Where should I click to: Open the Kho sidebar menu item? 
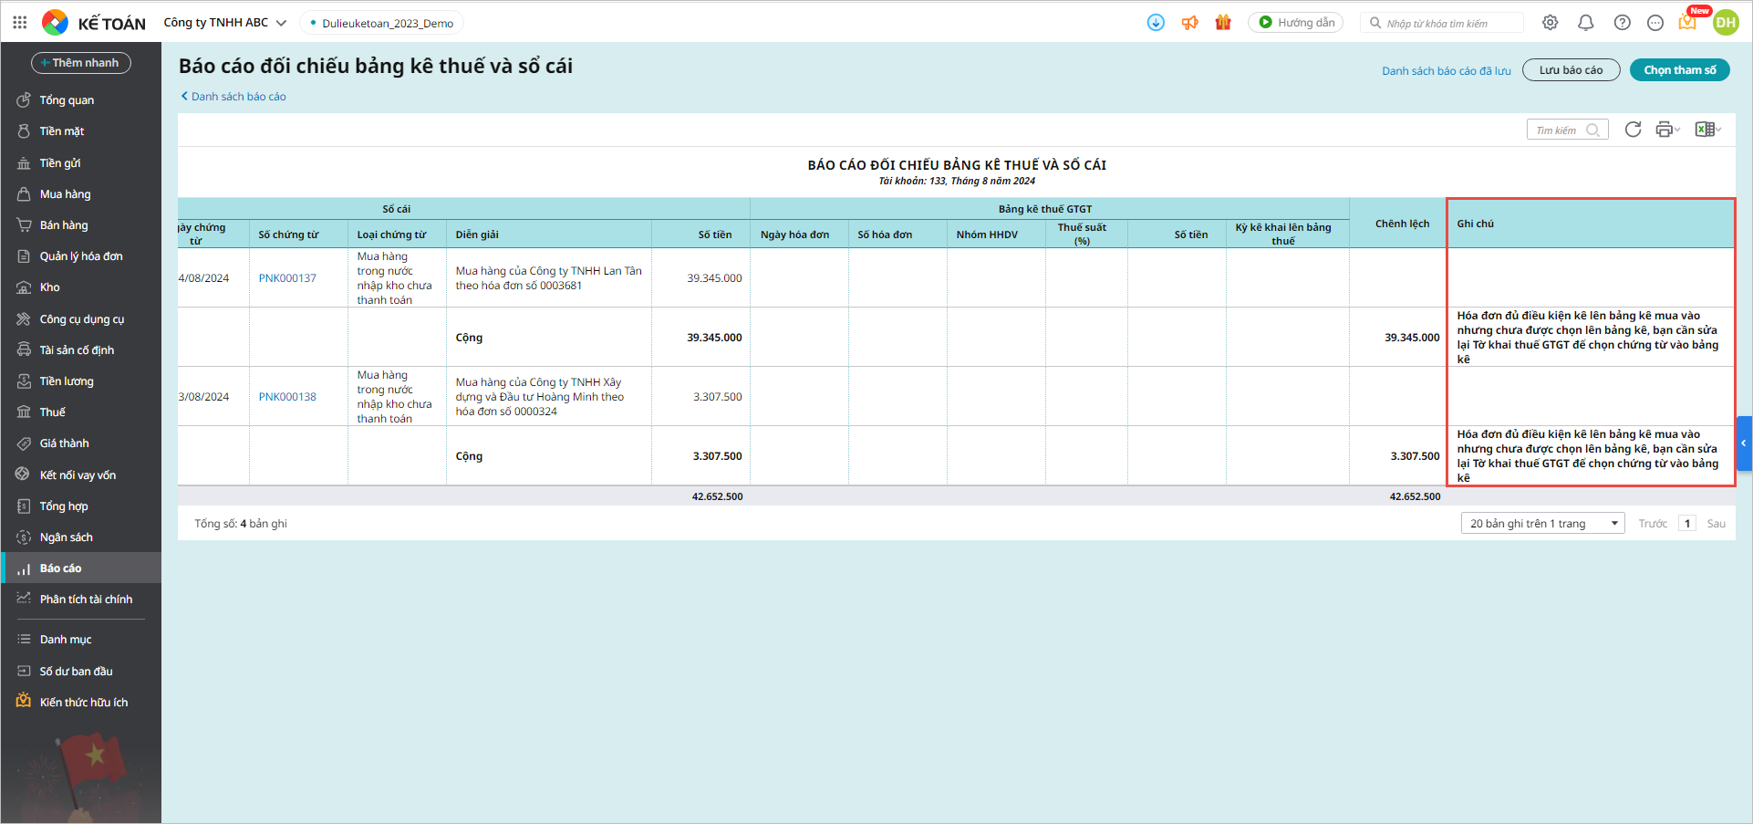(x=49, y=287)
